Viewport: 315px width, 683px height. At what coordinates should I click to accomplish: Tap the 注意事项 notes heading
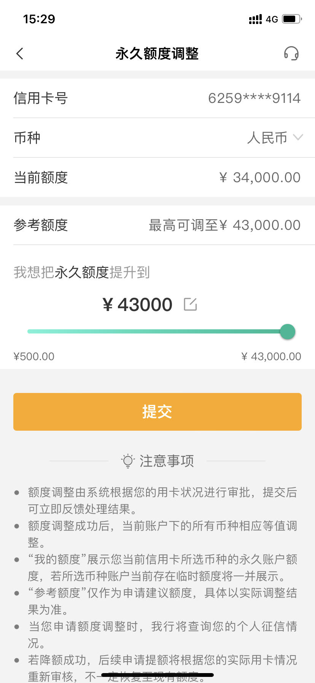tap(167, 461)
